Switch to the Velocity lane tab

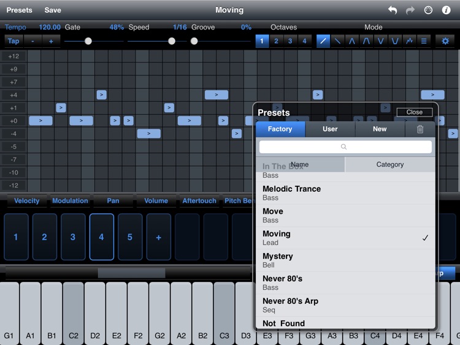coord(27,200)
